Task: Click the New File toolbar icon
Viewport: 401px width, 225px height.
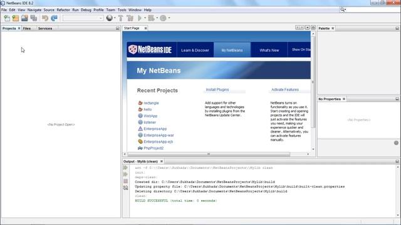Action: 7,18
